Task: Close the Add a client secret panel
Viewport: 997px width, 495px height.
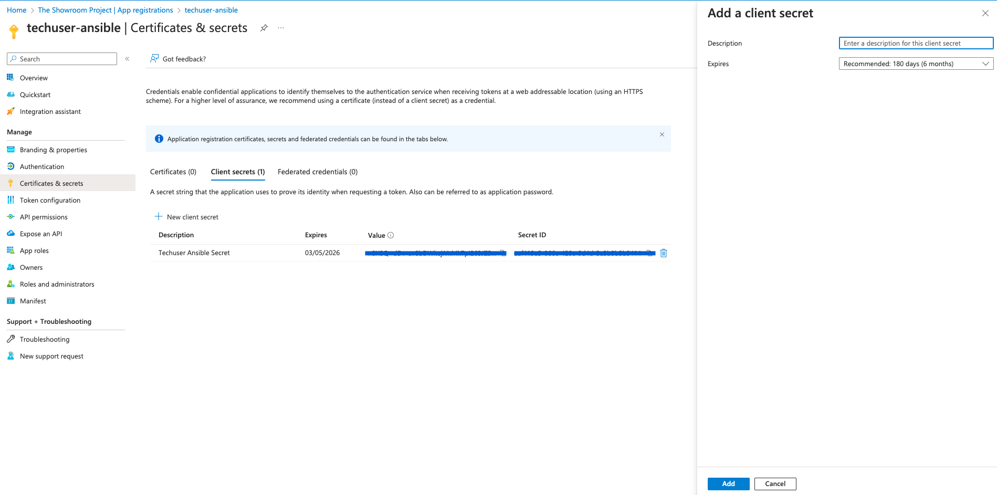Action: pyautogui.click(x=985, y=13)
